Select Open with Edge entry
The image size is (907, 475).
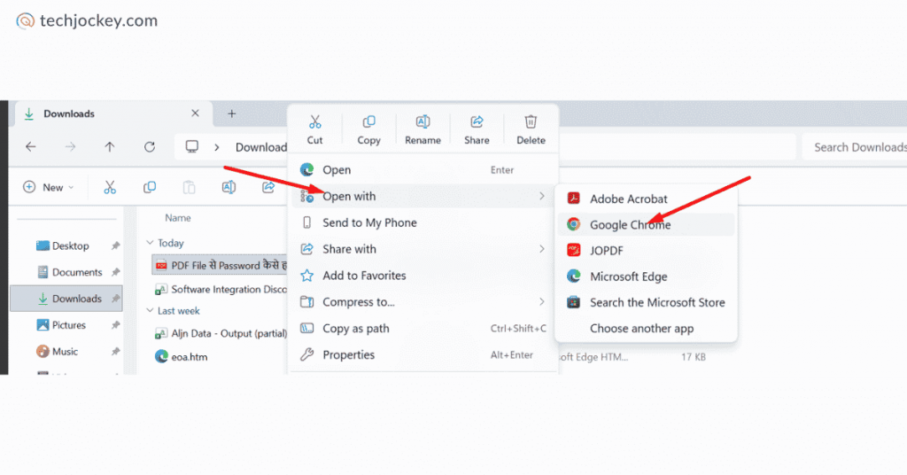(422, 170)
